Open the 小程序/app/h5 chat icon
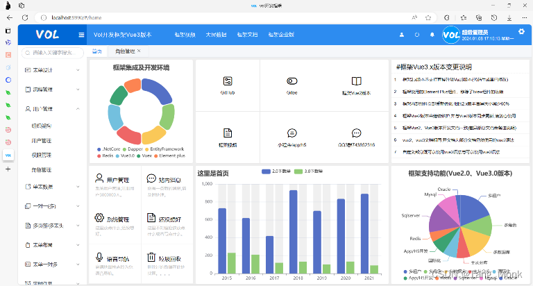The width and height of the screenshot is (533, 286). click(x=291, y=133)
